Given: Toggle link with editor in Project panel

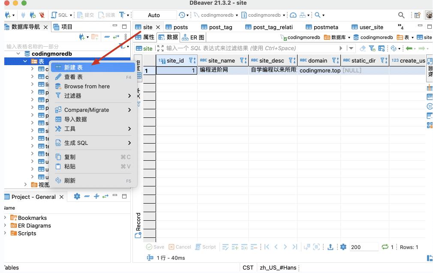Looking at the screenshot, I should click(x=105, y=196).
